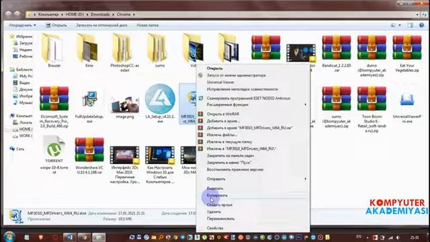Open the PhotoshopCC-asoslari folder
The image size is (430, 242).
click(124, 52)
